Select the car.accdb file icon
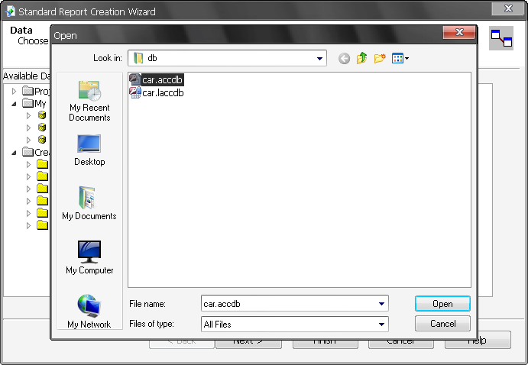Image resolution: width=528 pixels, height=365 pixels. (135, 79)
